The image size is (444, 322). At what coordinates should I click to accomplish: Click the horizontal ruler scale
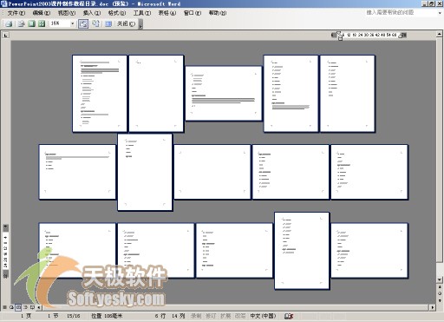(x=369, y=35)
